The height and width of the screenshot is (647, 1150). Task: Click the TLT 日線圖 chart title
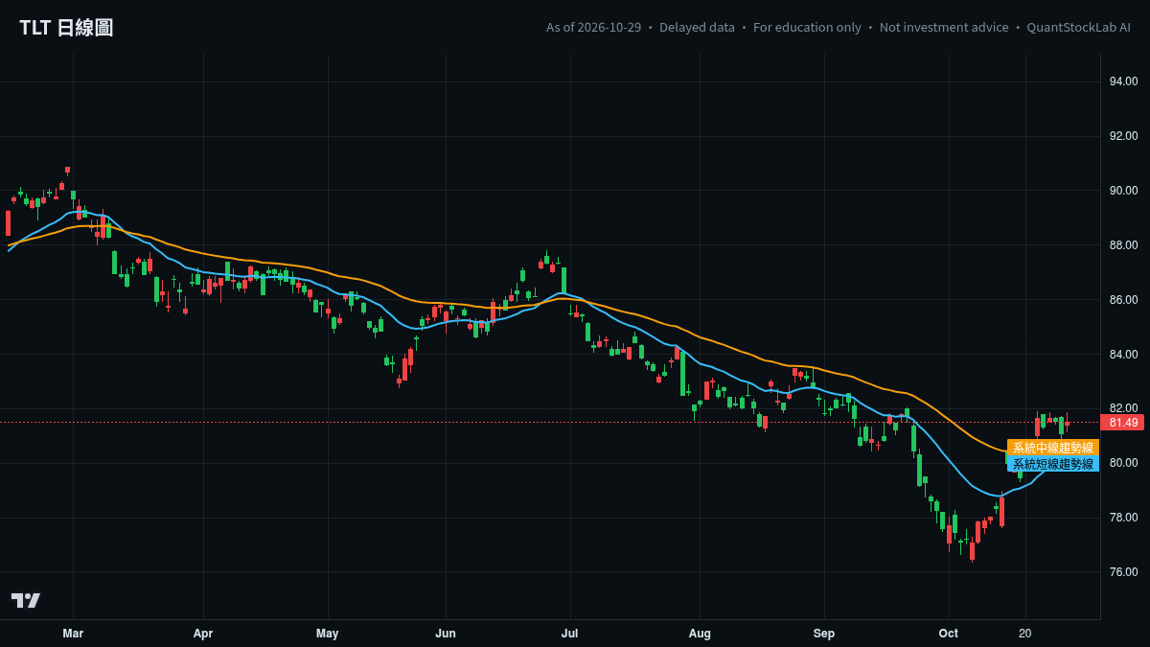pos(66,28)
